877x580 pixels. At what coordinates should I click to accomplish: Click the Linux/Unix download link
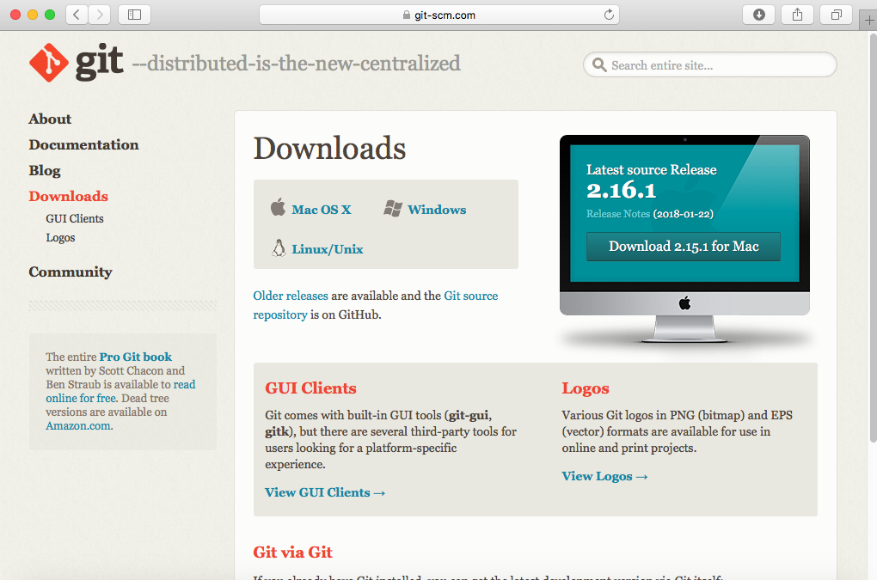coord(328,249)
